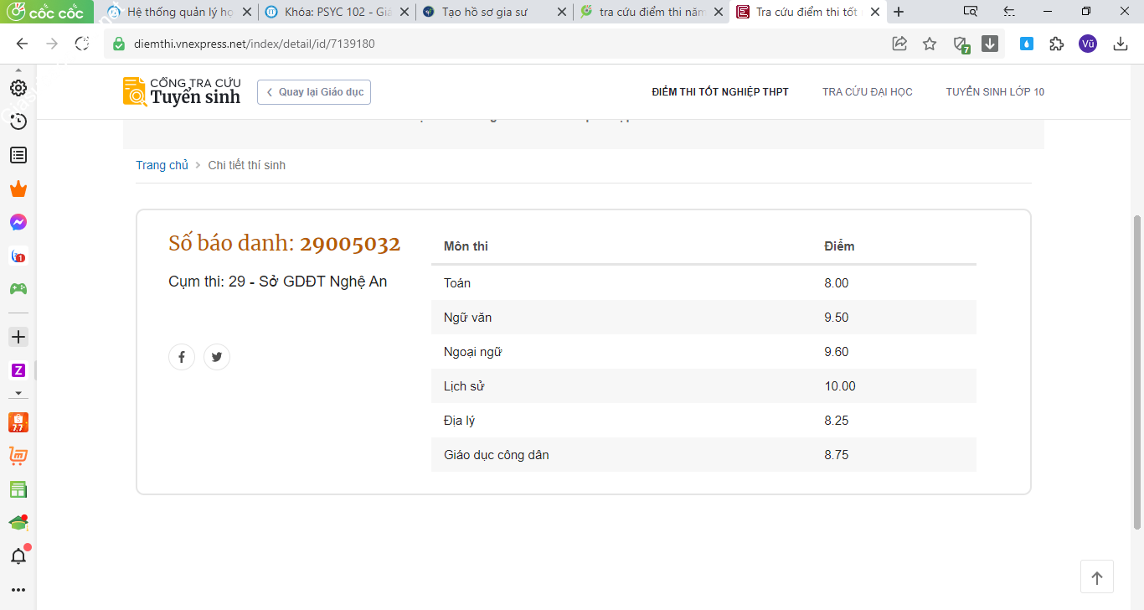This screenshot has width=1144, height=610.
Task: Share result via Facebook icon
Action: point(182,357)
